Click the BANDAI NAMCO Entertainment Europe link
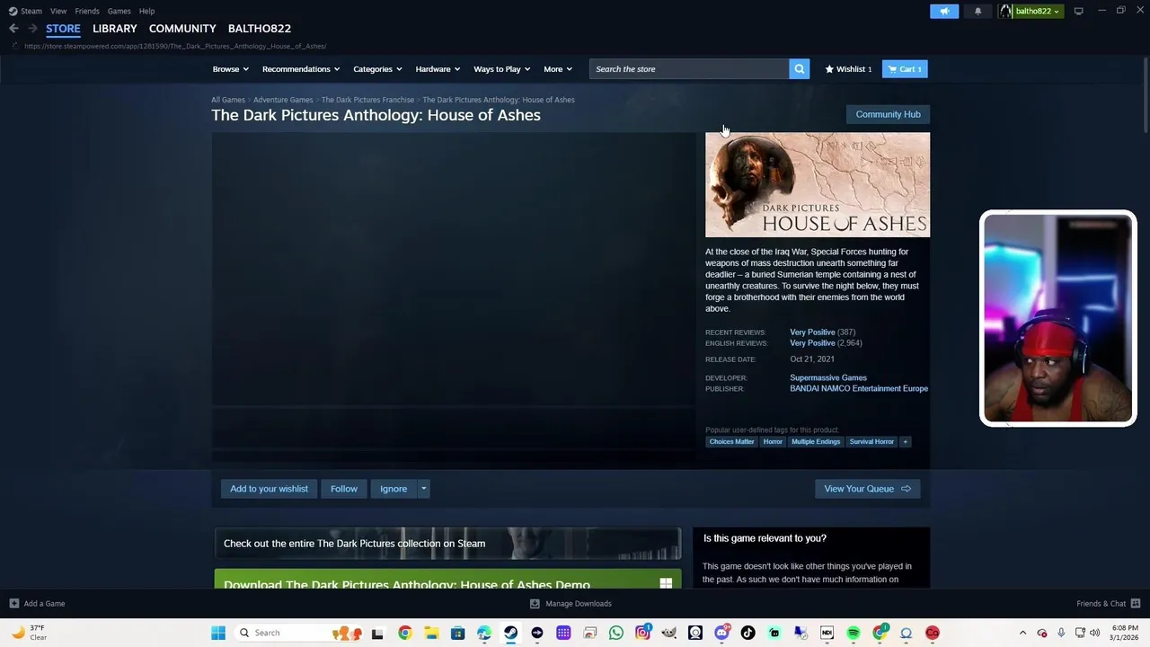 pyautogui.click(x=859, y=388)
